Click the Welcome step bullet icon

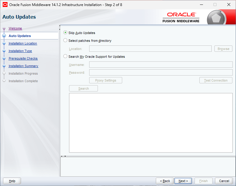(x=4, y=28)
